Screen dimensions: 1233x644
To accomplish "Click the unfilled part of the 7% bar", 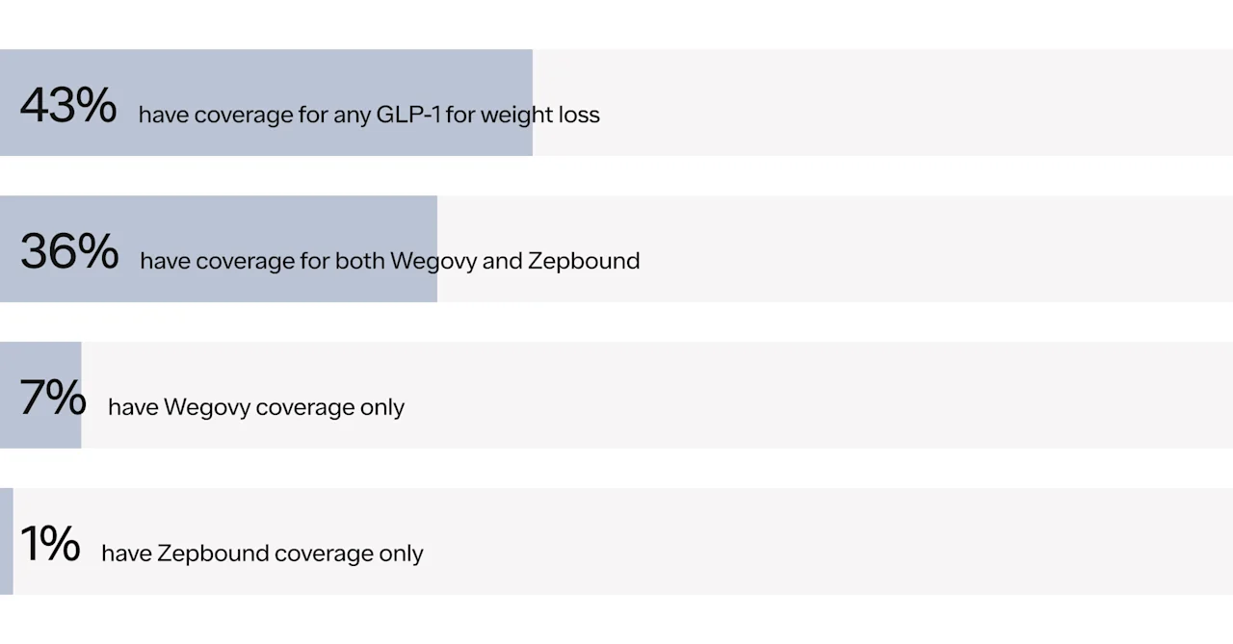I will pyautogui.click(x=819, y=396).
